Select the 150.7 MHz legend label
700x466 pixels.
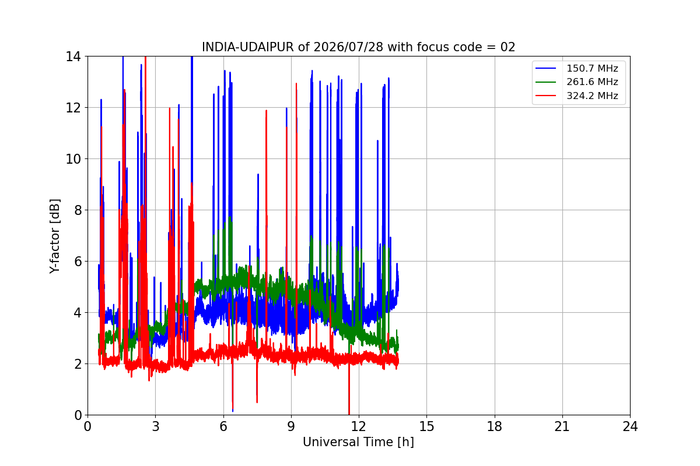(592, 69)
